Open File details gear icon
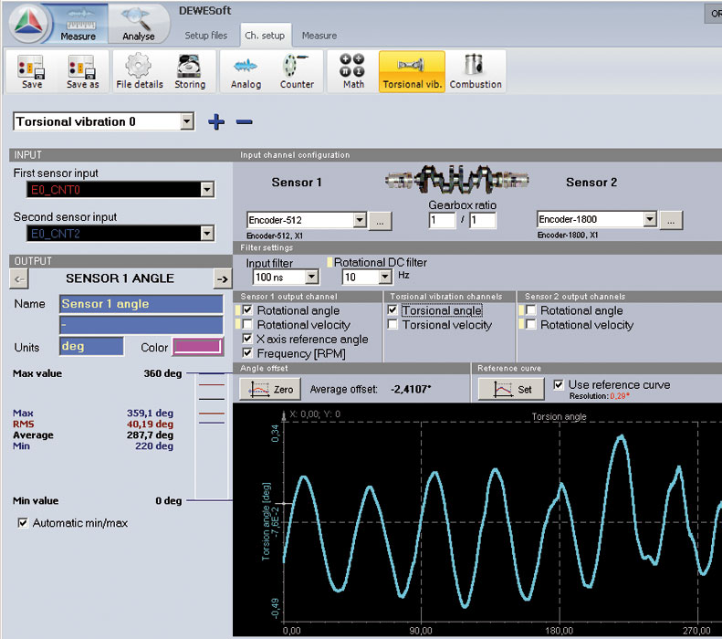The image size is (722, 639). pos(139,72)
